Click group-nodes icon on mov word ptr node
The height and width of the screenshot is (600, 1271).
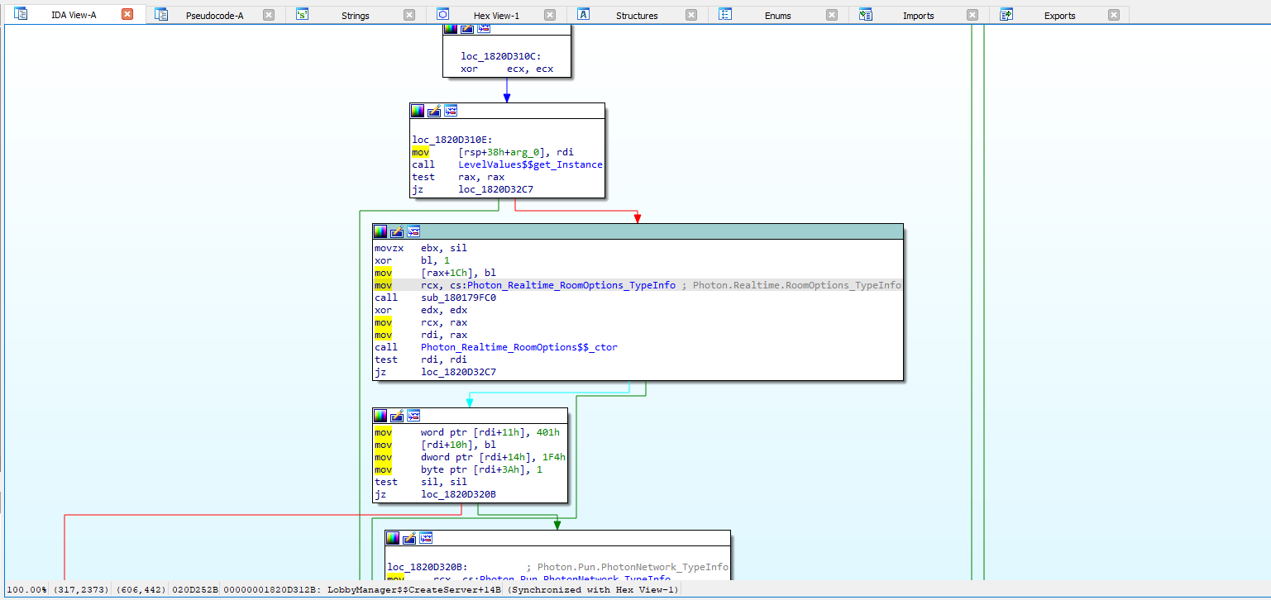coord(413,416)
